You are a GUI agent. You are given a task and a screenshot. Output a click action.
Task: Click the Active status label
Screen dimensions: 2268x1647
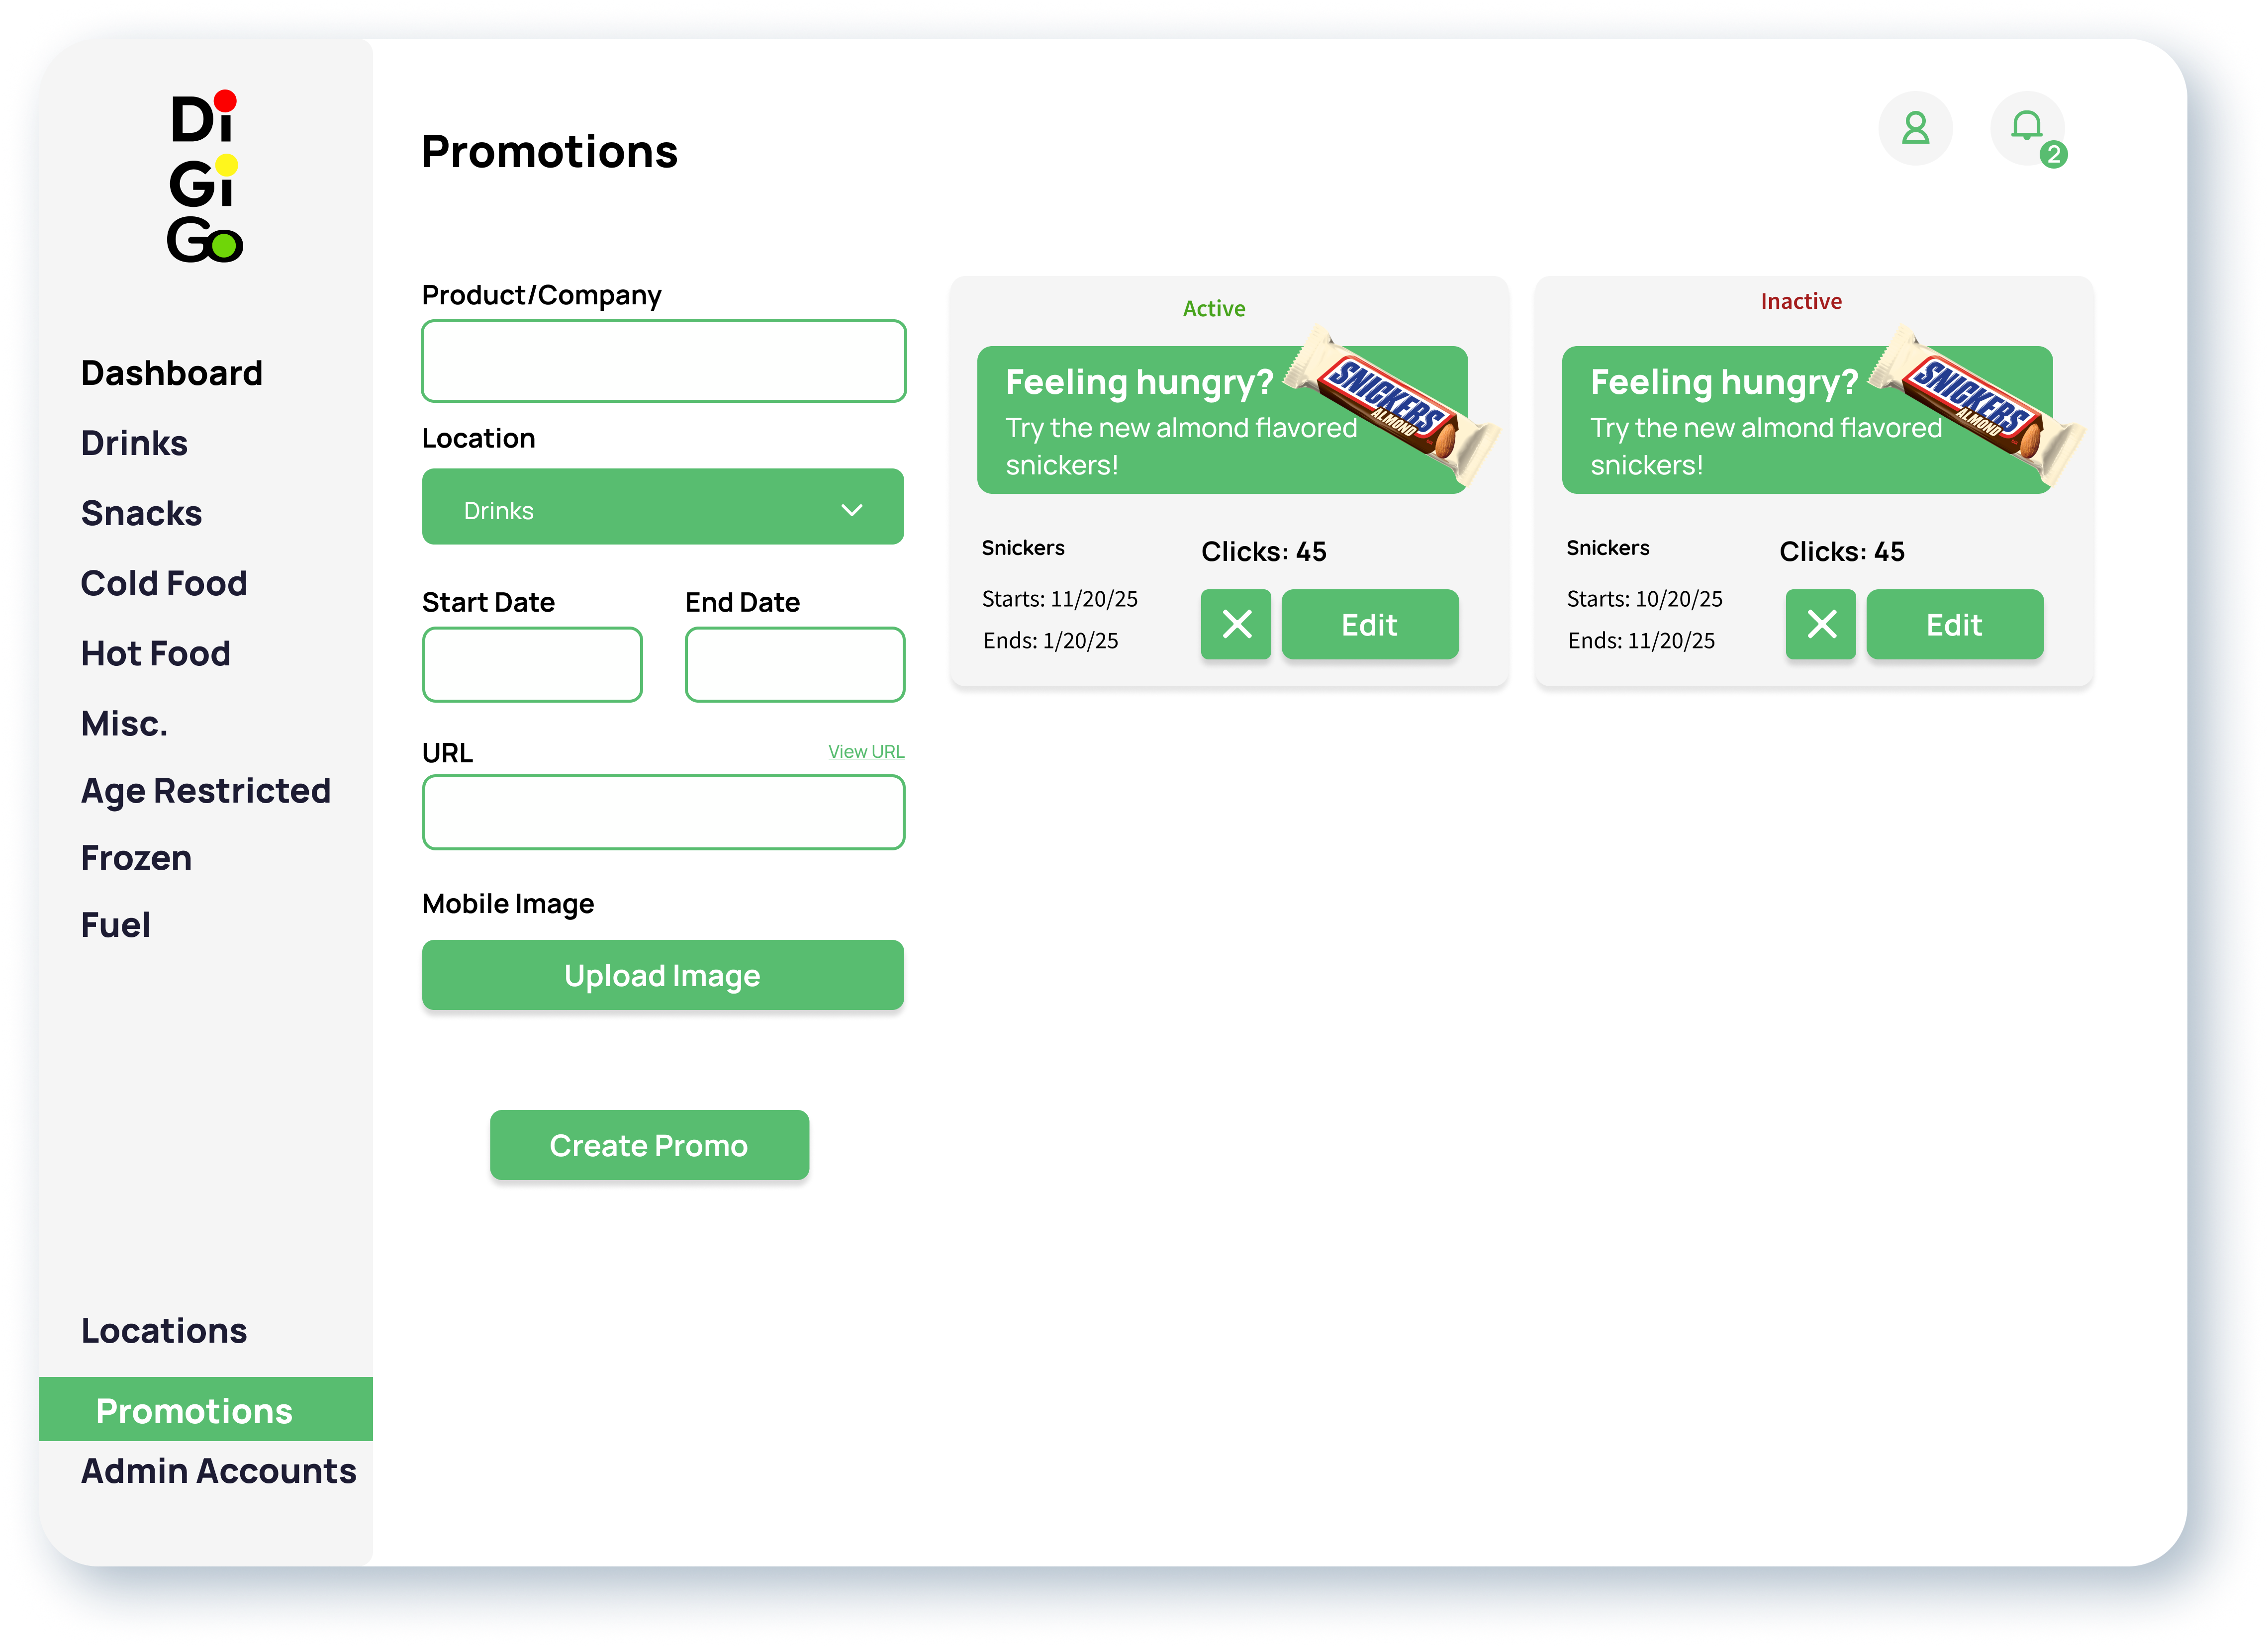[x=1214, y=308]
